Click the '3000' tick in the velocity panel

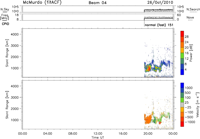click(15, 97)
